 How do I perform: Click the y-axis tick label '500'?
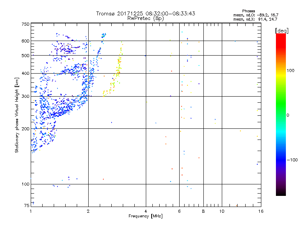coord(25,56)
